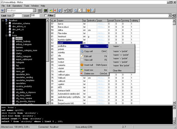Click the view cell toolbar icon
Viewport: 177px width, 129px height.
point(84,10)
